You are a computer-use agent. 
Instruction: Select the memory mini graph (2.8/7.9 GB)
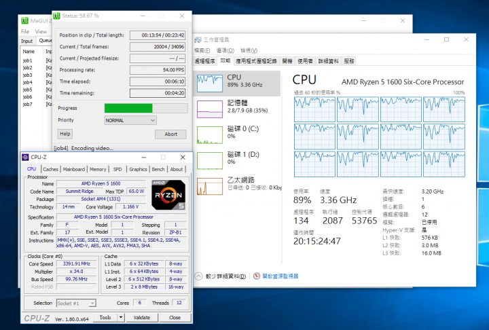pyautogui.click(x=210, y=109)
